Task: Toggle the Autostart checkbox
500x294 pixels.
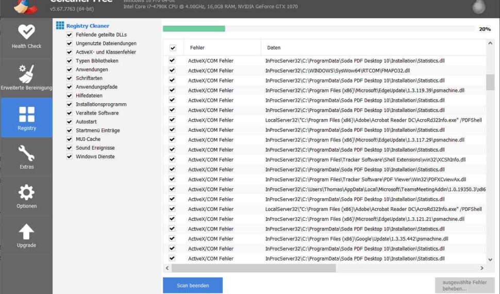Action: tap(70, 122)
